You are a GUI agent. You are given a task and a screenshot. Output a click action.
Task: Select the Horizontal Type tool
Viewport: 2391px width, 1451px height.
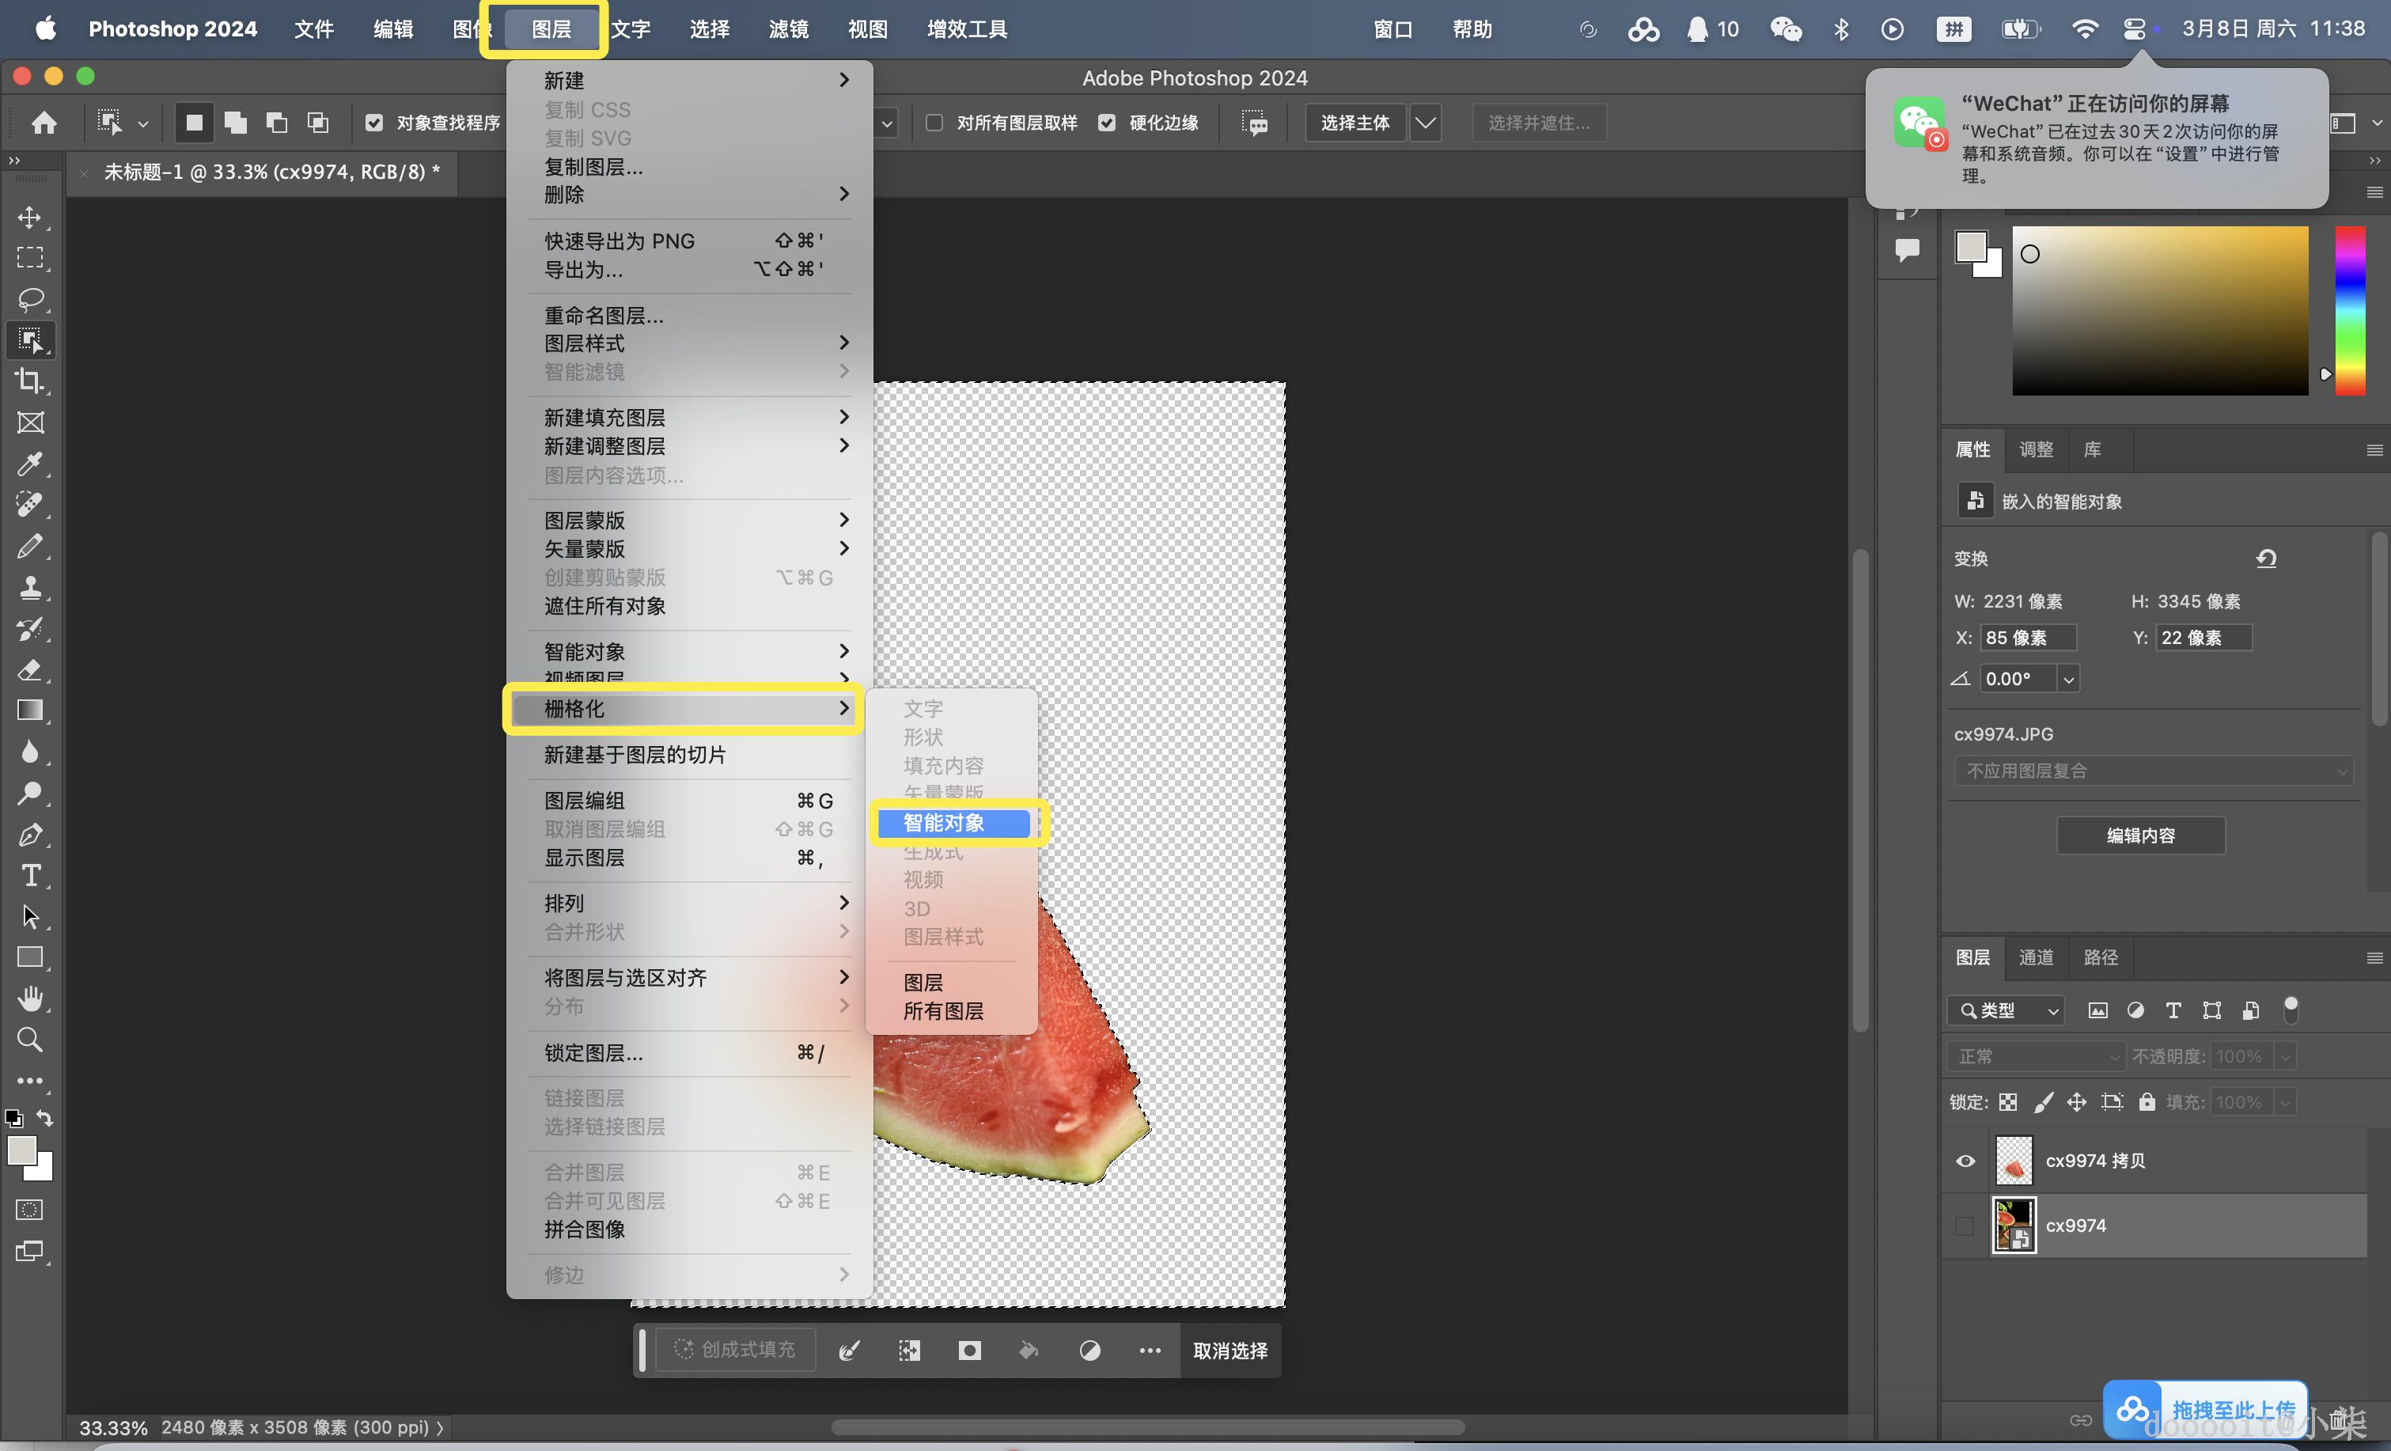pos(30,876)
